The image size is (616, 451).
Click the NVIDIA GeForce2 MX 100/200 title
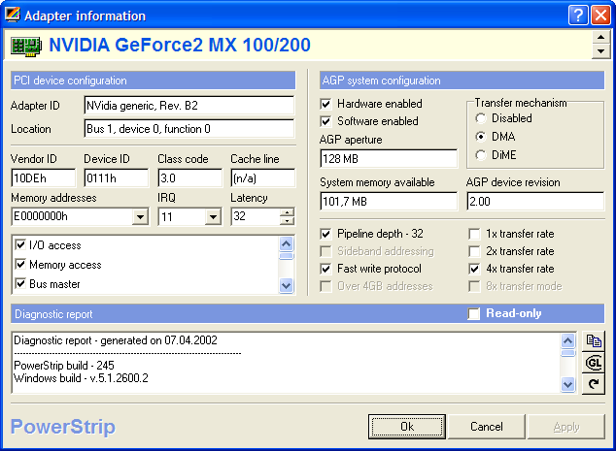pos(180,45)
